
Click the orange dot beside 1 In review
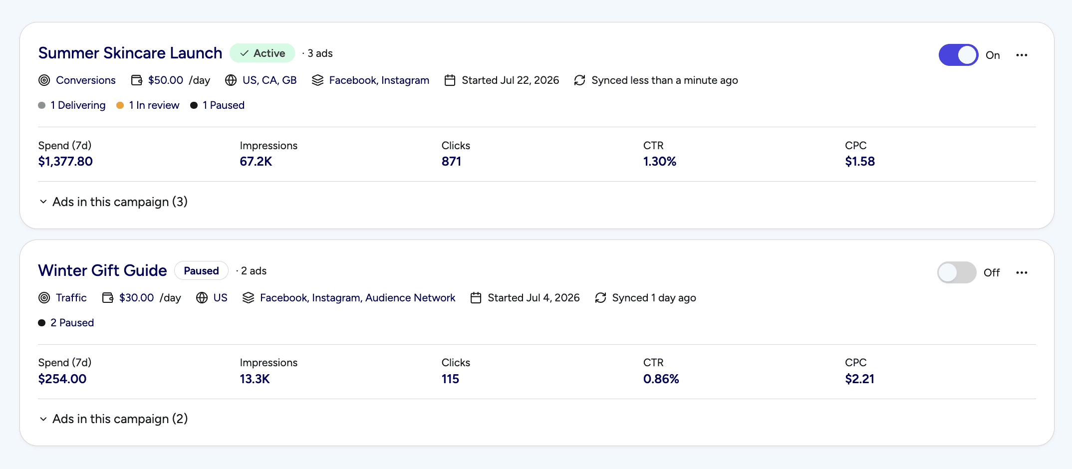(120, 105)
